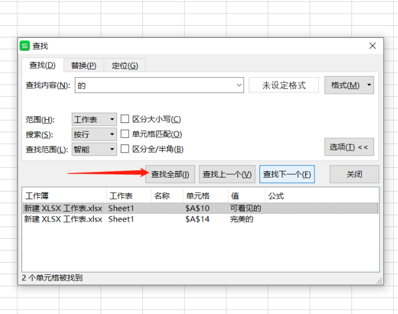
Task: Click the resize grip at dialog corner
Action: [x=380, y=281]
